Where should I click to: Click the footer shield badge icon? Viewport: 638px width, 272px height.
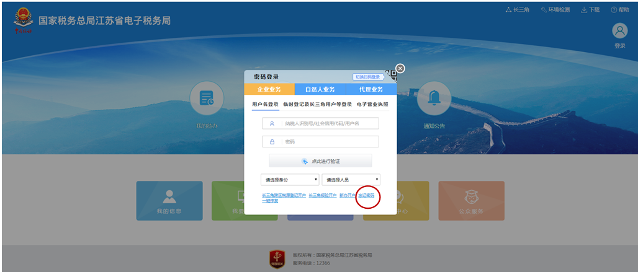[277, 260]
